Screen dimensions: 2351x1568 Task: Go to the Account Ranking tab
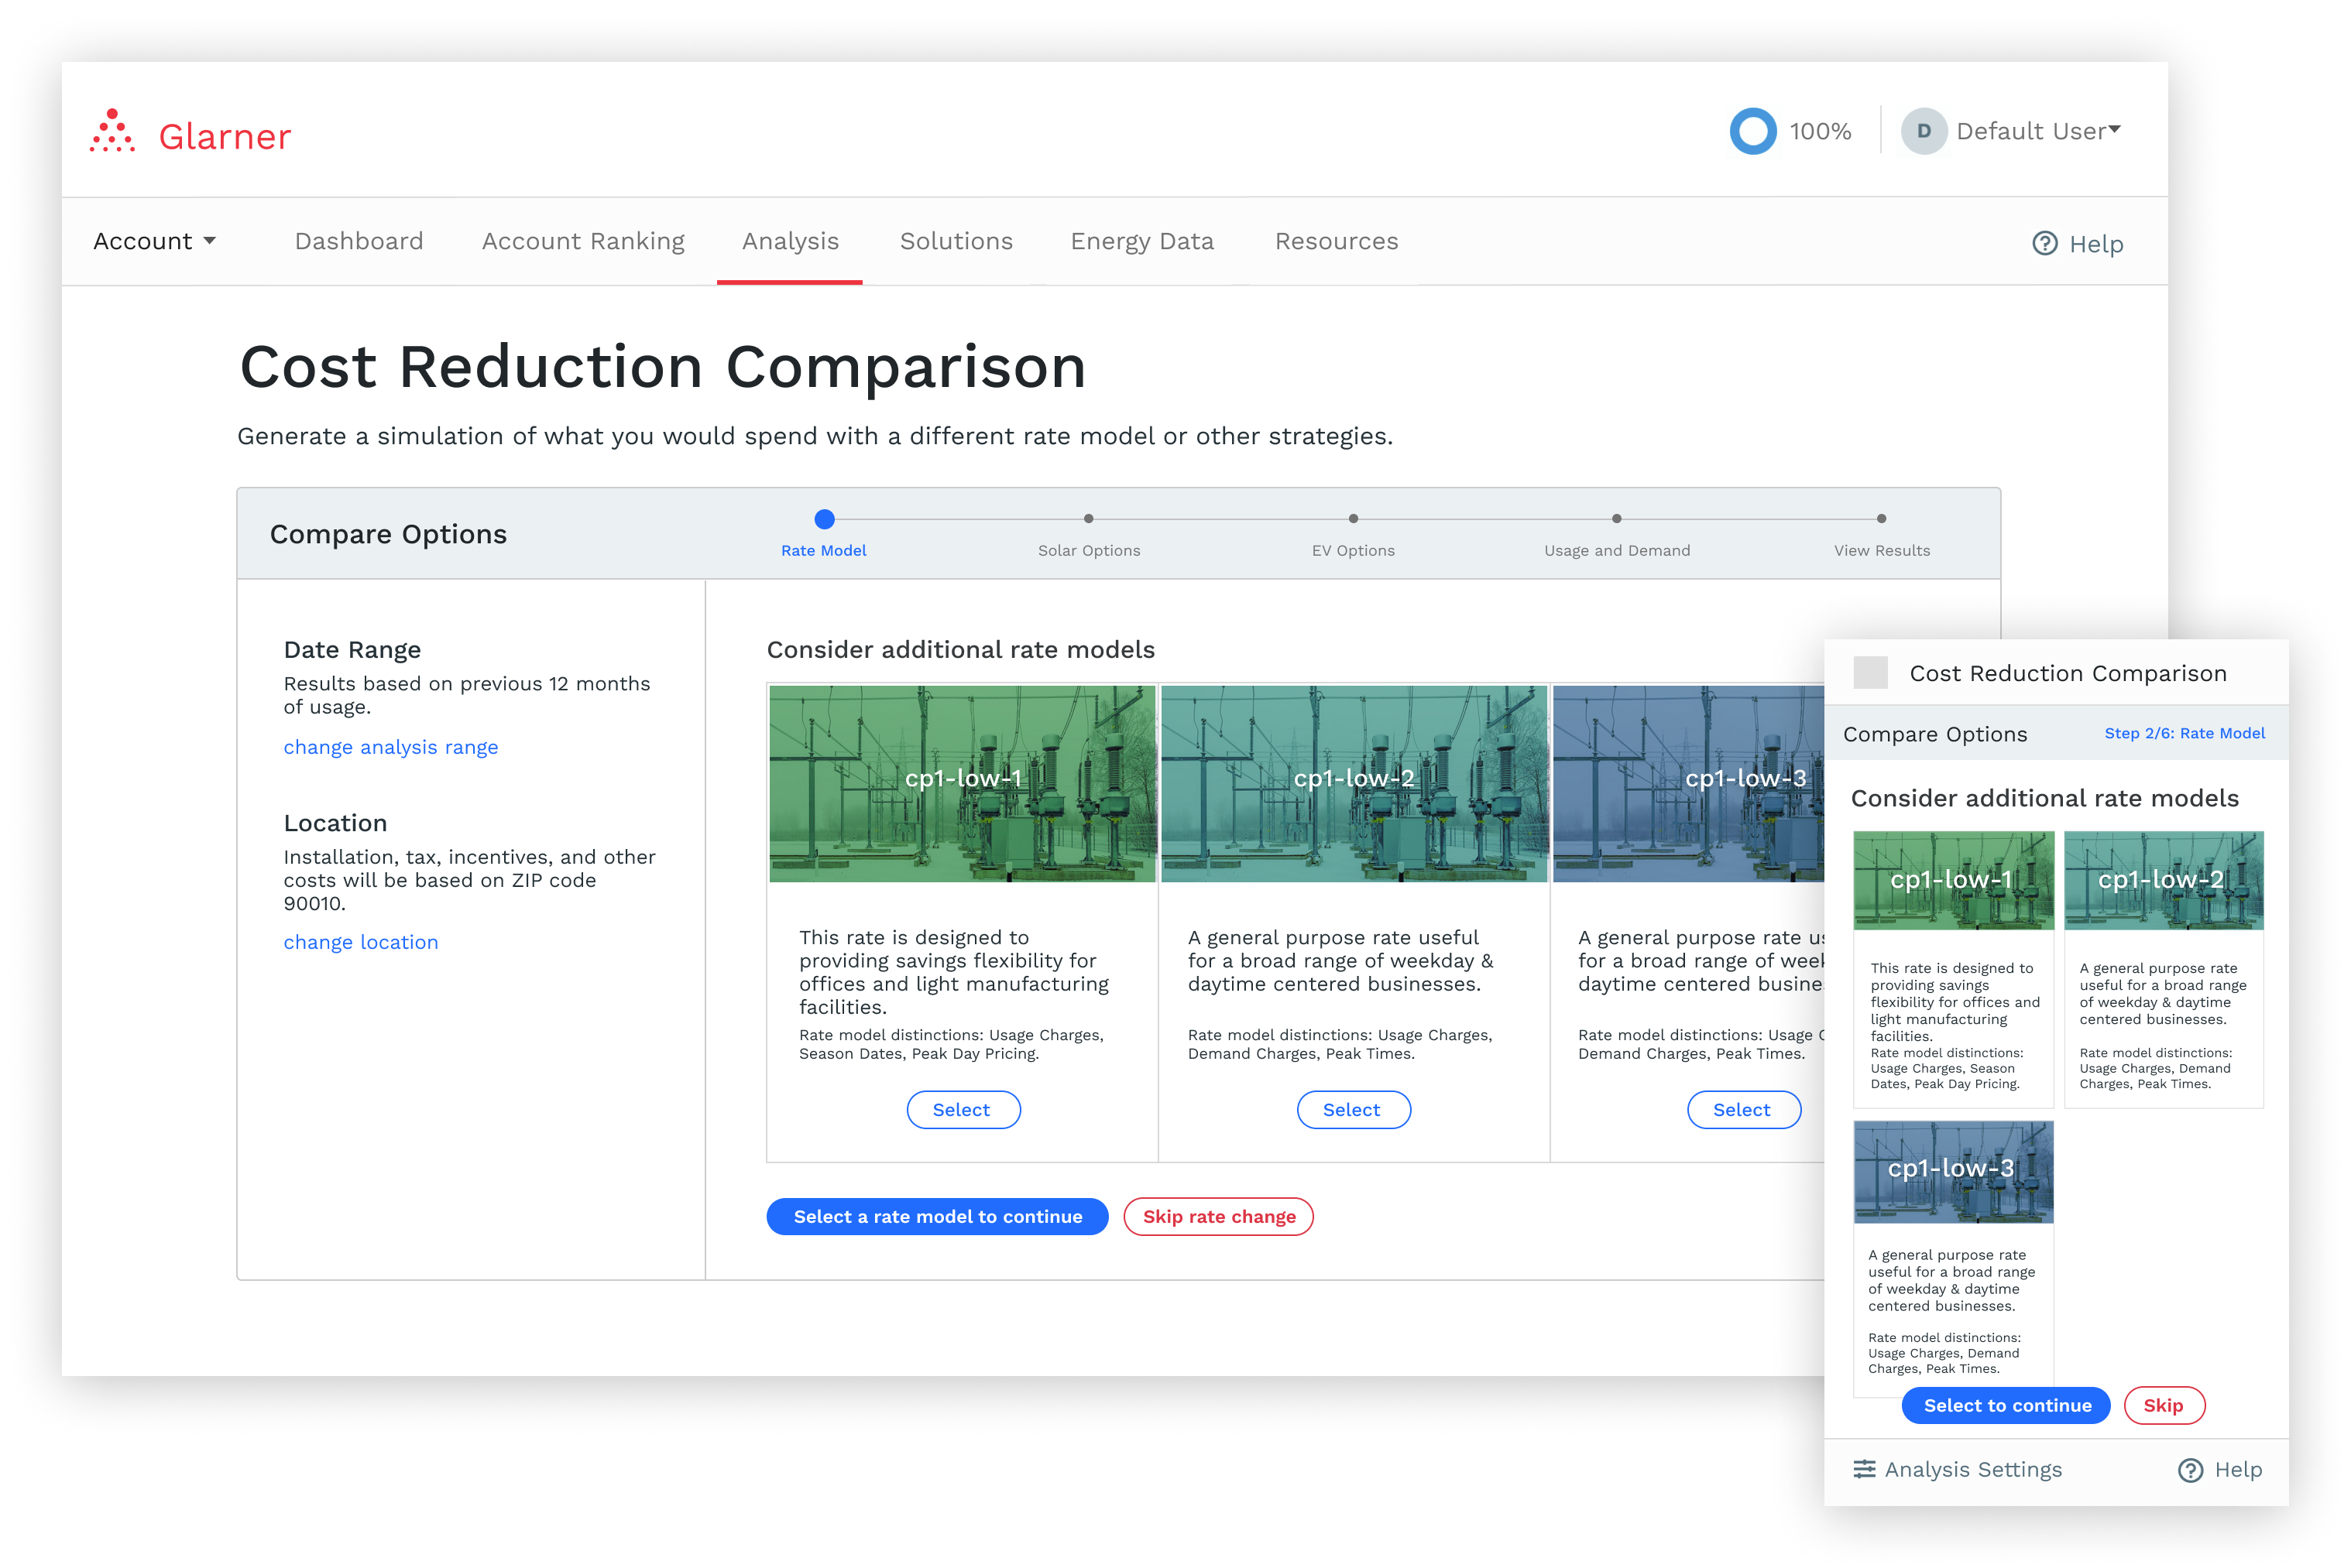[583, 241]
